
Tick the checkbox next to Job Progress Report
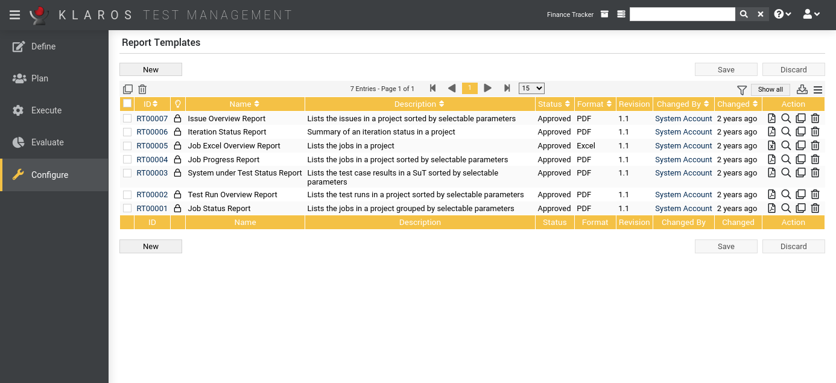[x=127, y=159]
